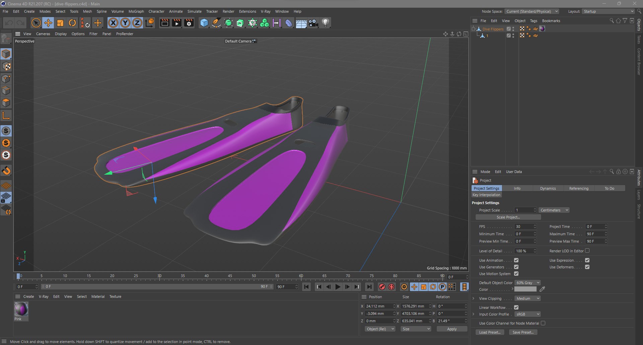Open Layout Startup dropdown
Viewport: 643px width, 345px height.
tap(608, 11)
